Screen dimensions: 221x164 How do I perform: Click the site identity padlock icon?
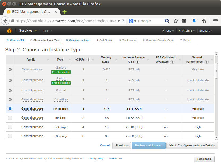13,21
